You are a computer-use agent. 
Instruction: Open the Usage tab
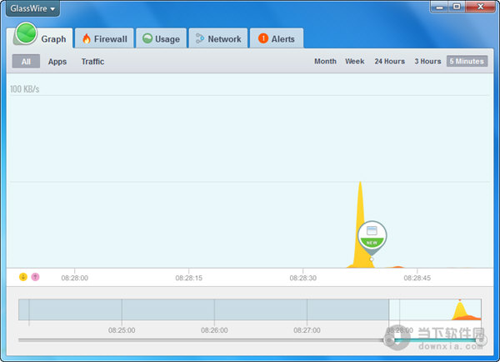161,38
